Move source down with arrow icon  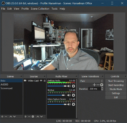click(x=41, y=117)
